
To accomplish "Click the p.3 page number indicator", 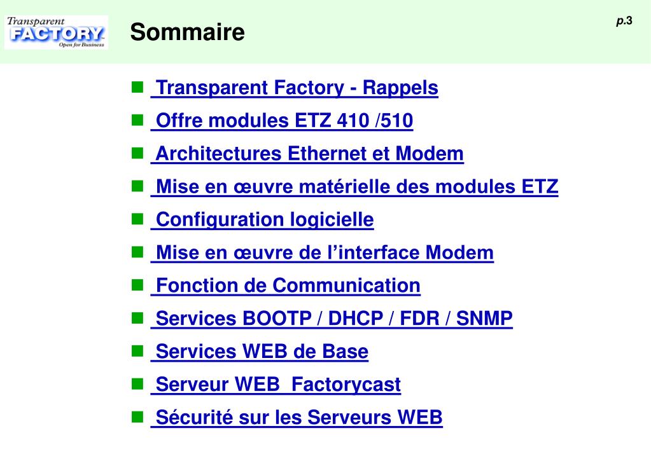I will coord(624,21).
